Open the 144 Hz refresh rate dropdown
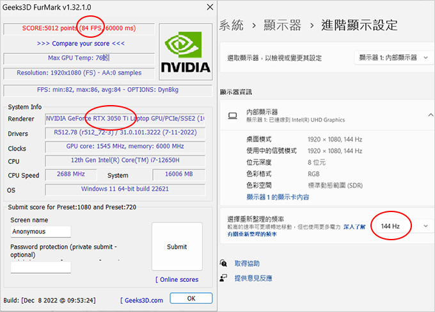The image size is (435, 312). [x=403, y=226]
